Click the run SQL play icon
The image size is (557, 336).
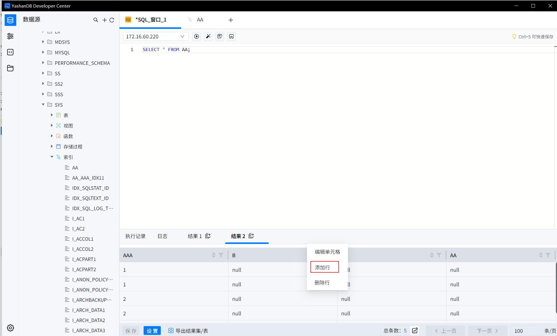(197, 36)
